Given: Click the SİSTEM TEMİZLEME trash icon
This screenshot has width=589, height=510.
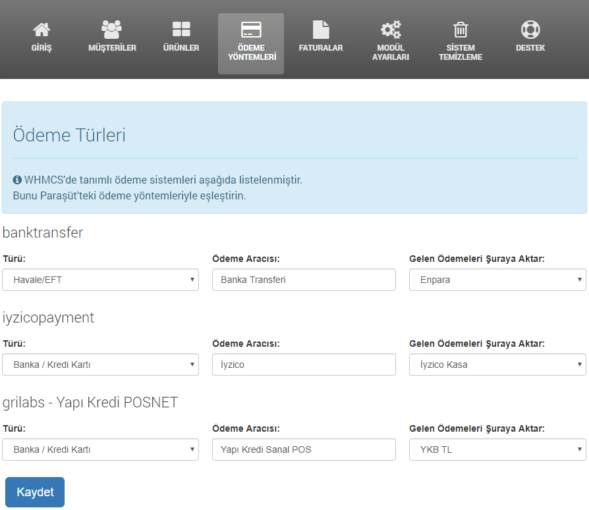Looking at the screenshot, I should [461, 30].
